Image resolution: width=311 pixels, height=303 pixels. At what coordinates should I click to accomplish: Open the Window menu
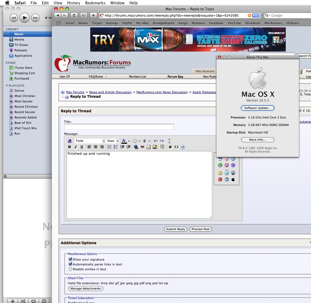pyautogui.click(x=117, y=3)
